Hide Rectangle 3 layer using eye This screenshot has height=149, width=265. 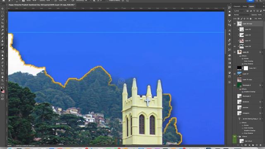[235, 85]
